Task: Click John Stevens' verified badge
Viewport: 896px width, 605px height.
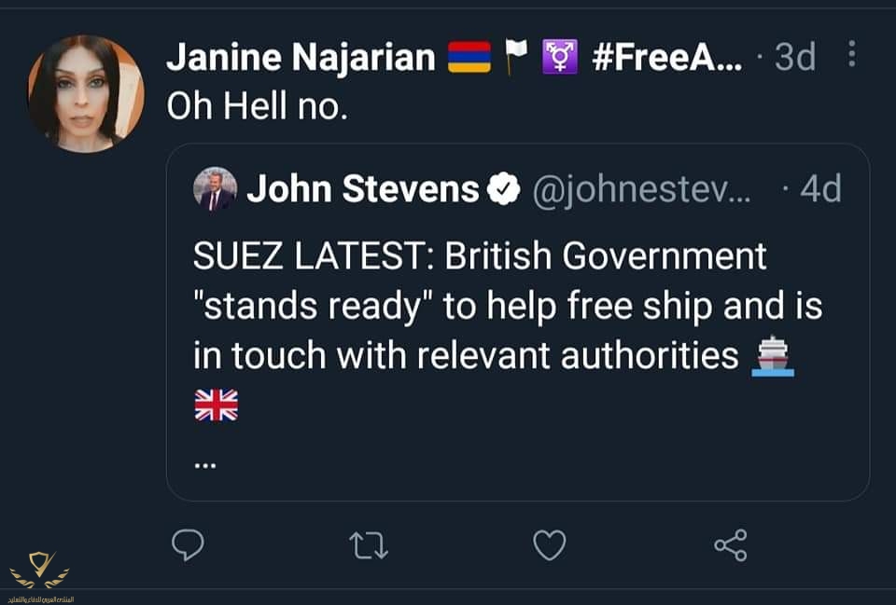Action: click(x=504, y=190)
